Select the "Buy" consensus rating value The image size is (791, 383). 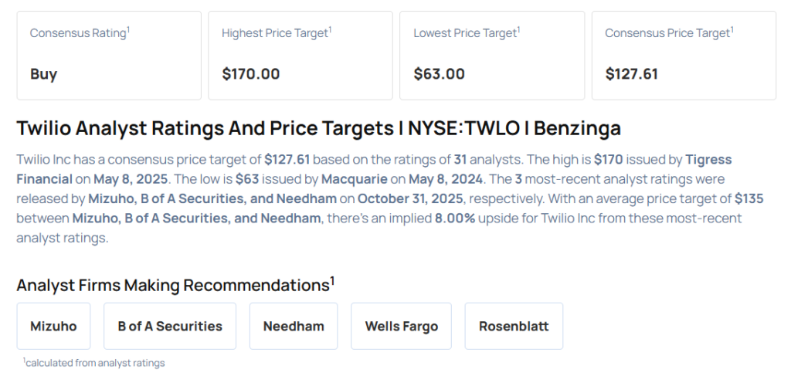pyautogui.click(x=44, y=74)
